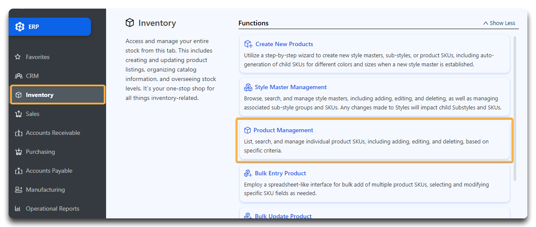Viewport: 536px width, 227px height.
Task: Open the Bulk Update Product link
Action: coord(283,216)
